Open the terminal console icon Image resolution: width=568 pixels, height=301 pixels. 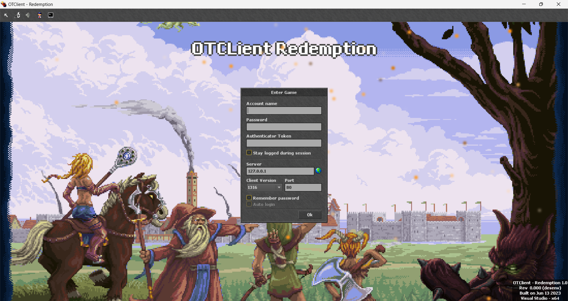[50, 15]
